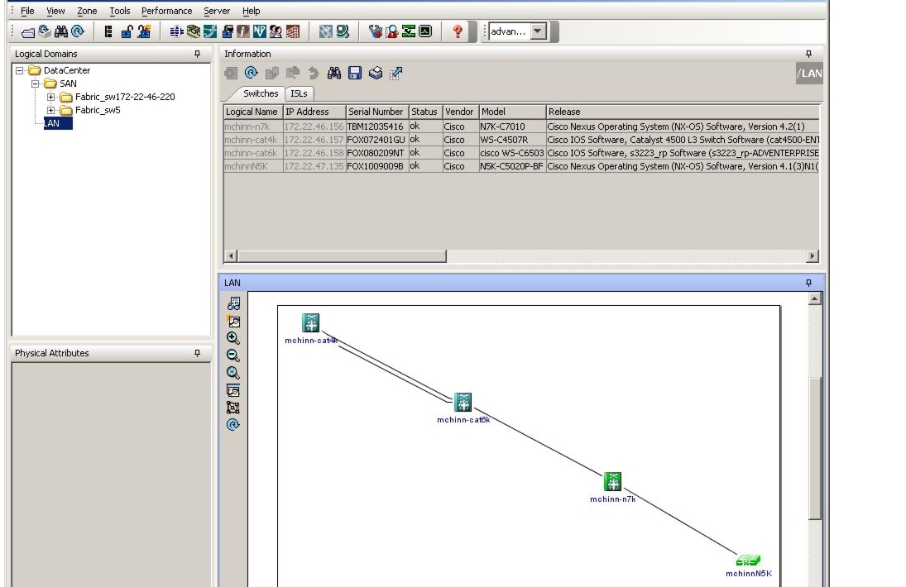Click the select-area dotted box icon on the map toolbar

232,408
